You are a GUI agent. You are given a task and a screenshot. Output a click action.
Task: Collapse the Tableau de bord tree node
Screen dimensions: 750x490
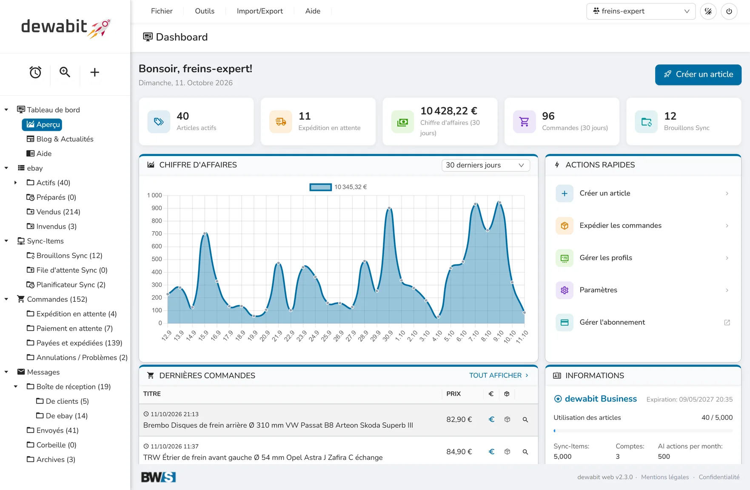tap(6, 110)
